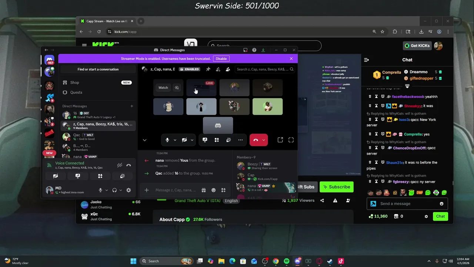Screen dimensions: 474x267
Task: Open microphone device dropdown in call bar
Action: click(175, 140)
